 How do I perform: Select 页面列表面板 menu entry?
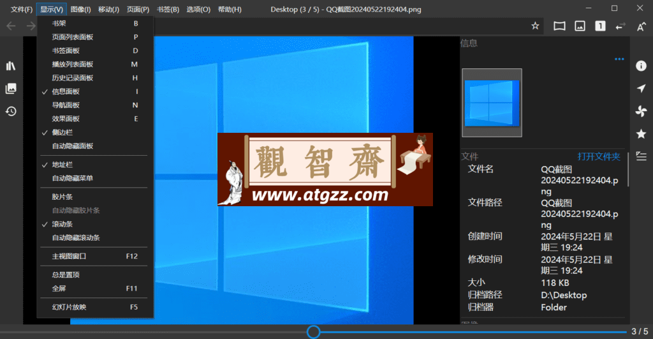(x=95, y=37)
